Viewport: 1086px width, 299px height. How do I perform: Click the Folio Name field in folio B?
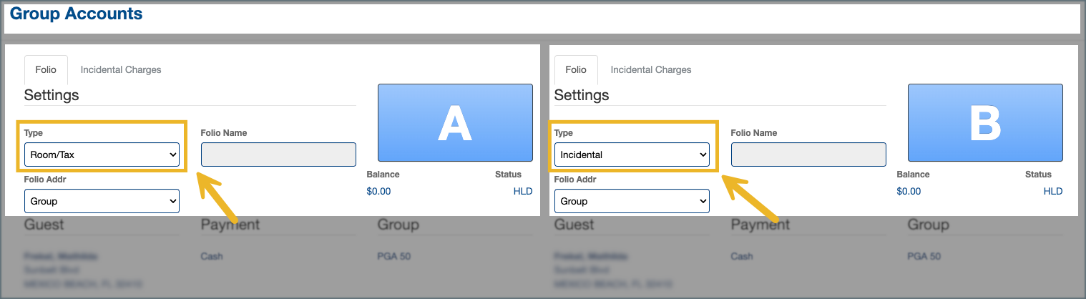(x=808, y=155)
